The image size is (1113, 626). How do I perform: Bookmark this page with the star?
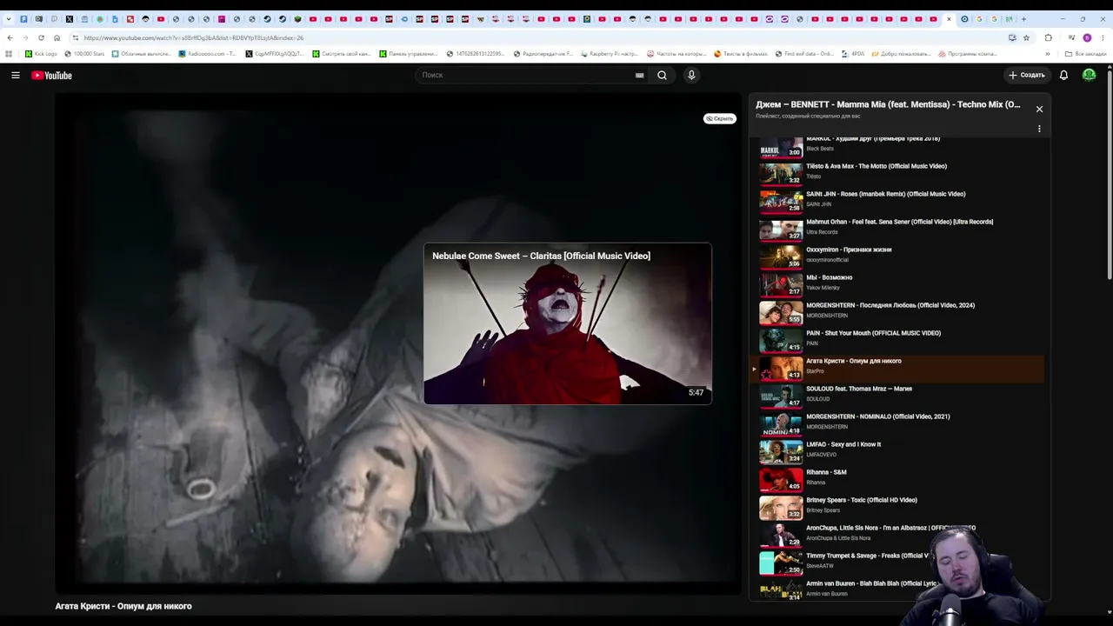pos(1026,37)
